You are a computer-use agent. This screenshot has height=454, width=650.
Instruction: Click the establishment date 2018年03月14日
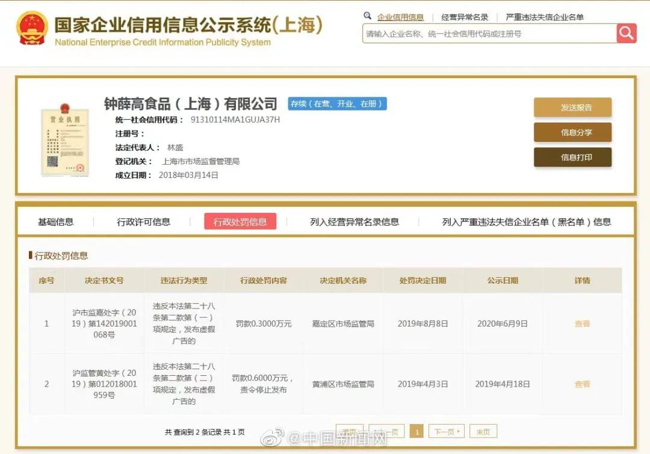tap(188, 175)
